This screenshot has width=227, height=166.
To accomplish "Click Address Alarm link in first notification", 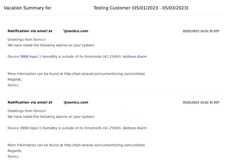I will (135, 56).
